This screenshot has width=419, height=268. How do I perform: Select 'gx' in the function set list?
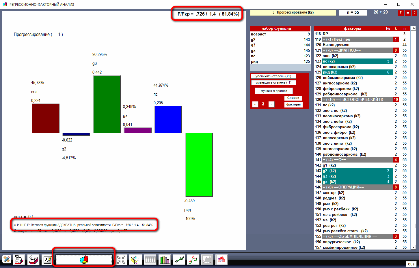point(280,50)
